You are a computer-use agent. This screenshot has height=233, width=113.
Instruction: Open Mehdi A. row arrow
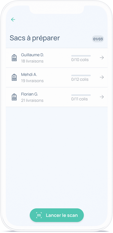pos(102,77)
